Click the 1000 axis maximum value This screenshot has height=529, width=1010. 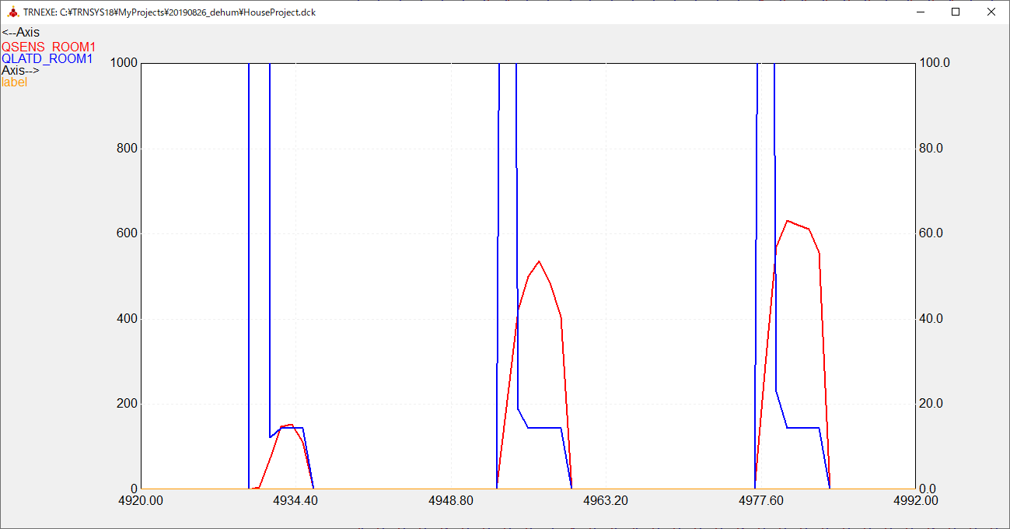click(x=125, y=63)
